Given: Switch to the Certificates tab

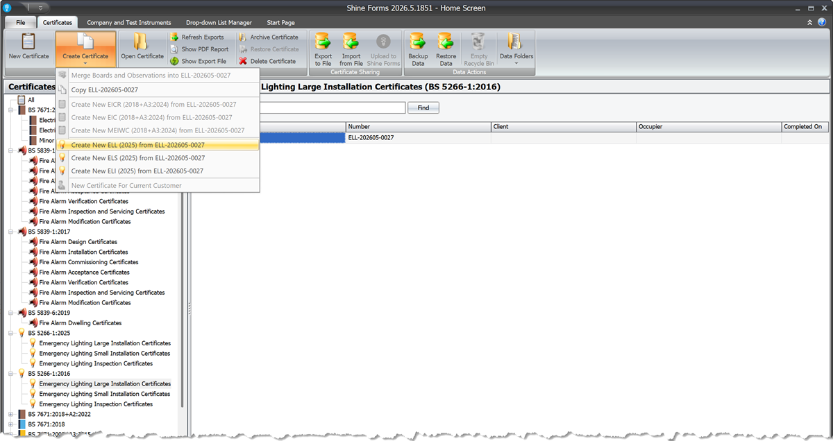Looking at the screenshot, I should click(x=57, y=23).
